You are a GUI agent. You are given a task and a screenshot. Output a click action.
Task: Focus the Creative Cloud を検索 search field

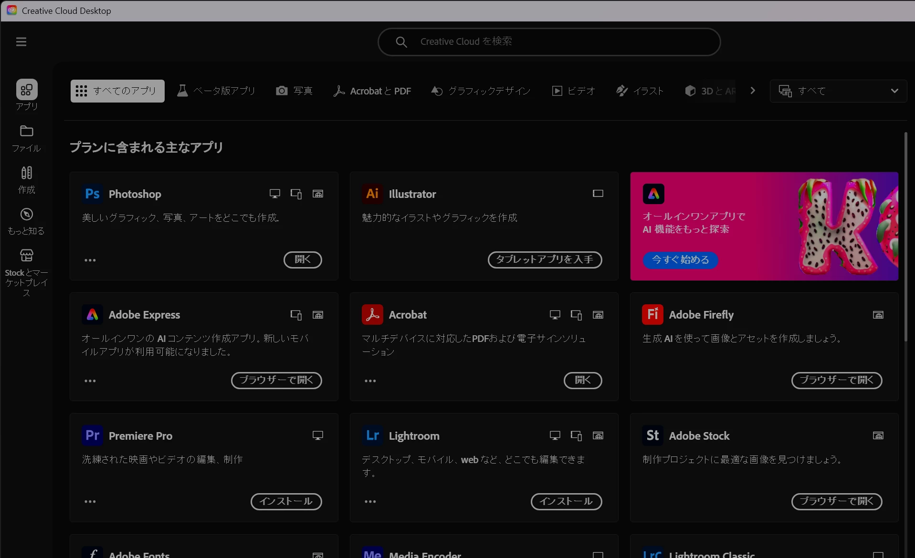[549, 42]
